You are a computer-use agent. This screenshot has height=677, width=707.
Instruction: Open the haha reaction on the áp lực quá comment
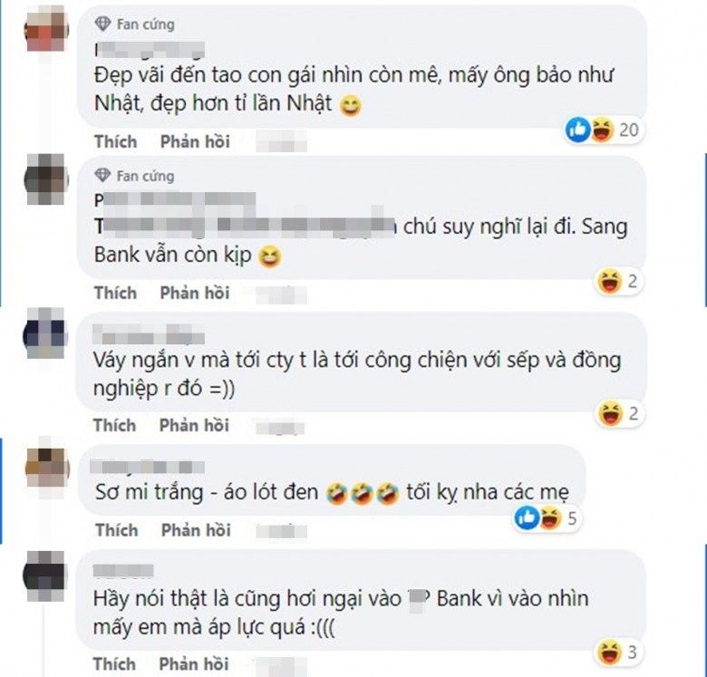609,652
